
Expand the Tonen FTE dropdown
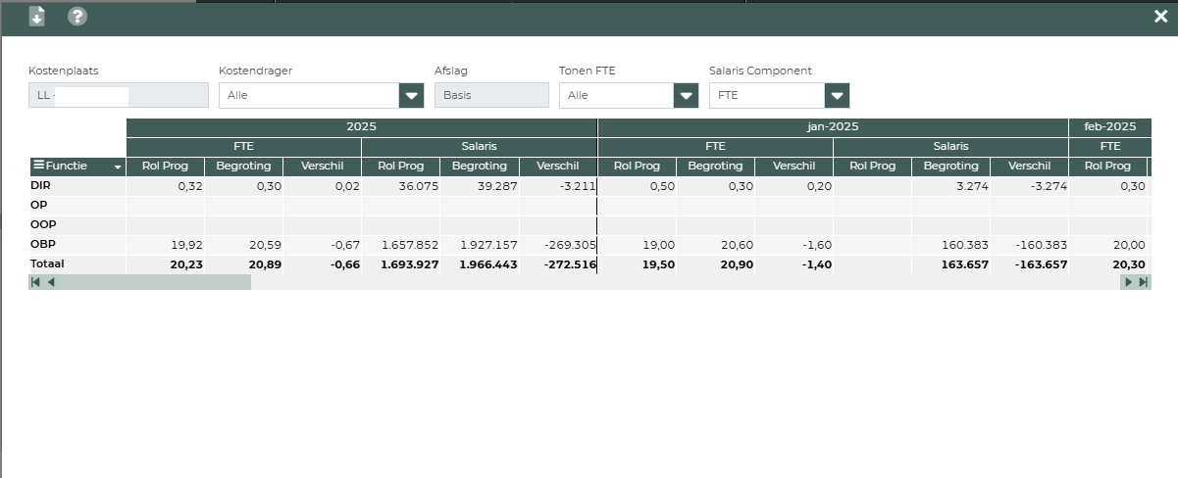pyautogui.click(x=686, y=95)
